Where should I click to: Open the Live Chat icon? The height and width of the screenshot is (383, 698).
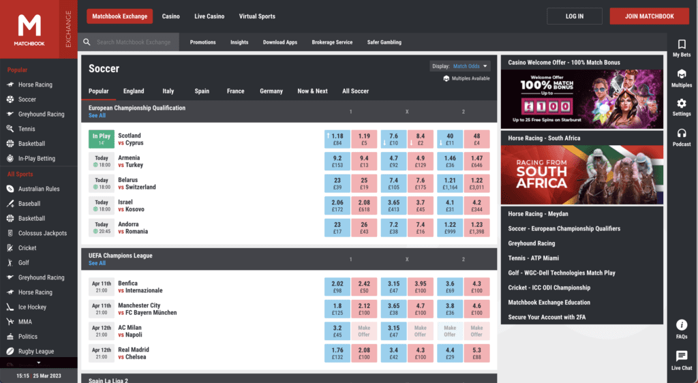[x=682, y=356]
